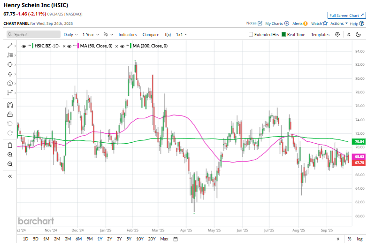
Task: Open the Actions dropdown menu
Action: [339, 23]
